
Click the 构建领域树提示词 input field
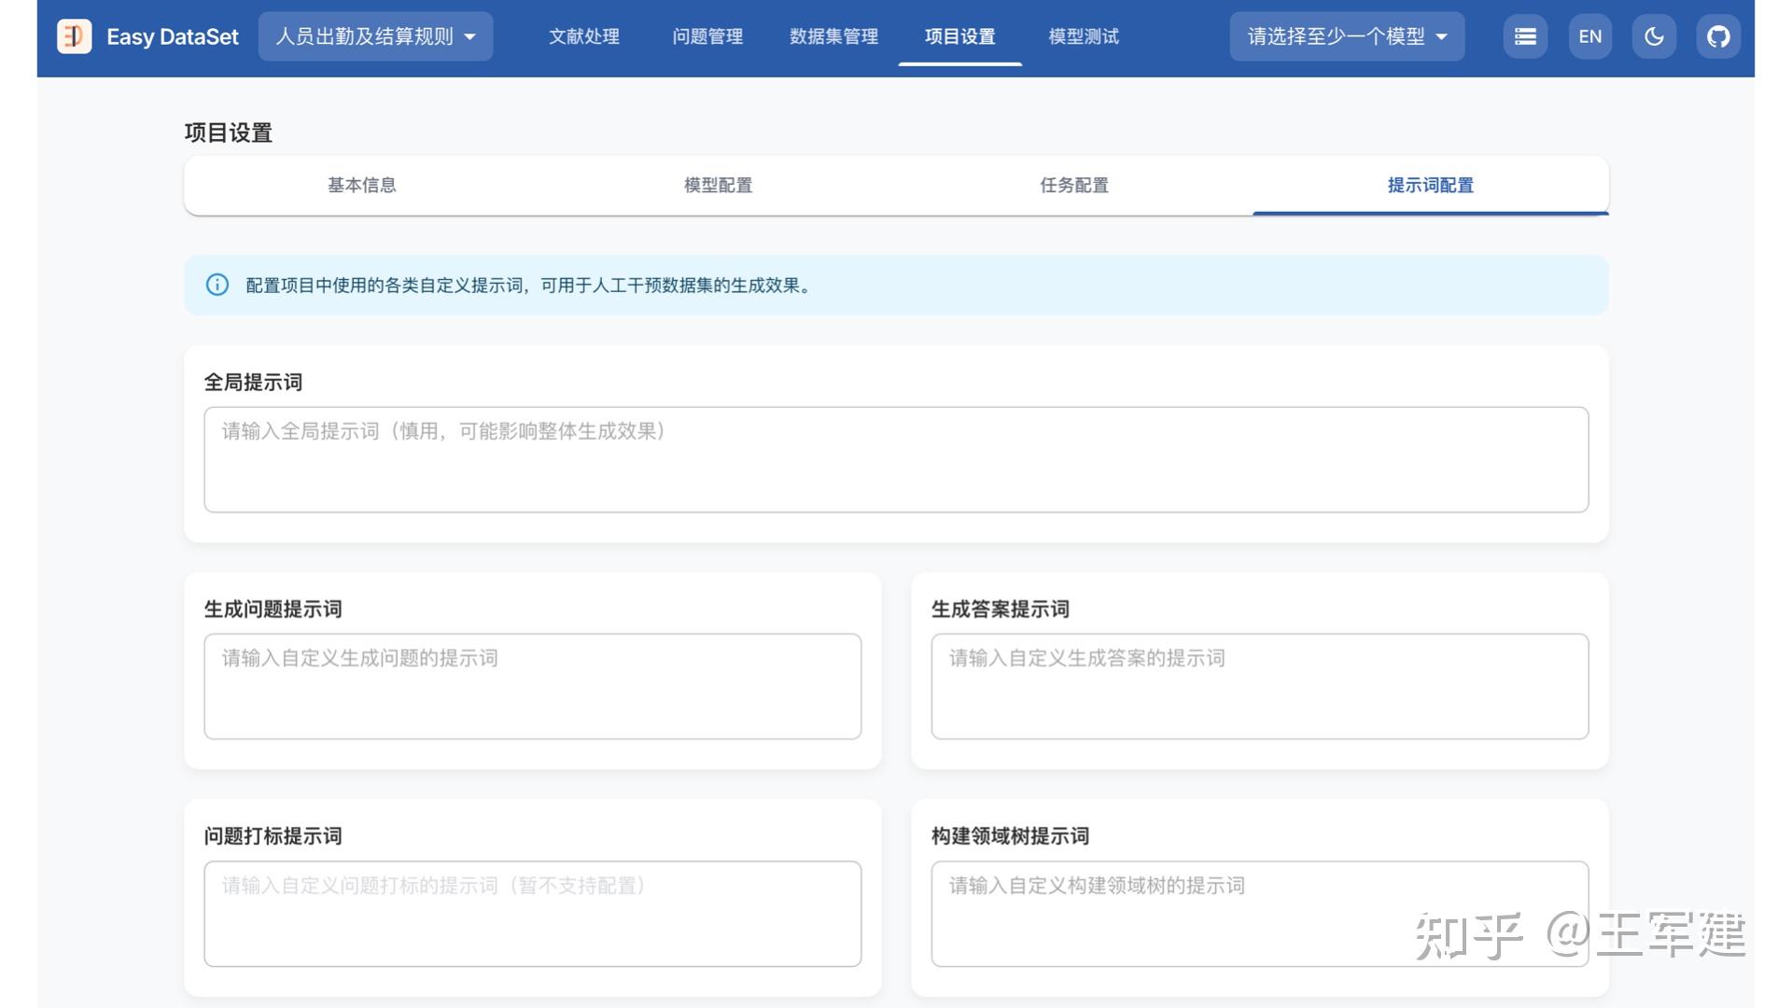click(1258, 913)
